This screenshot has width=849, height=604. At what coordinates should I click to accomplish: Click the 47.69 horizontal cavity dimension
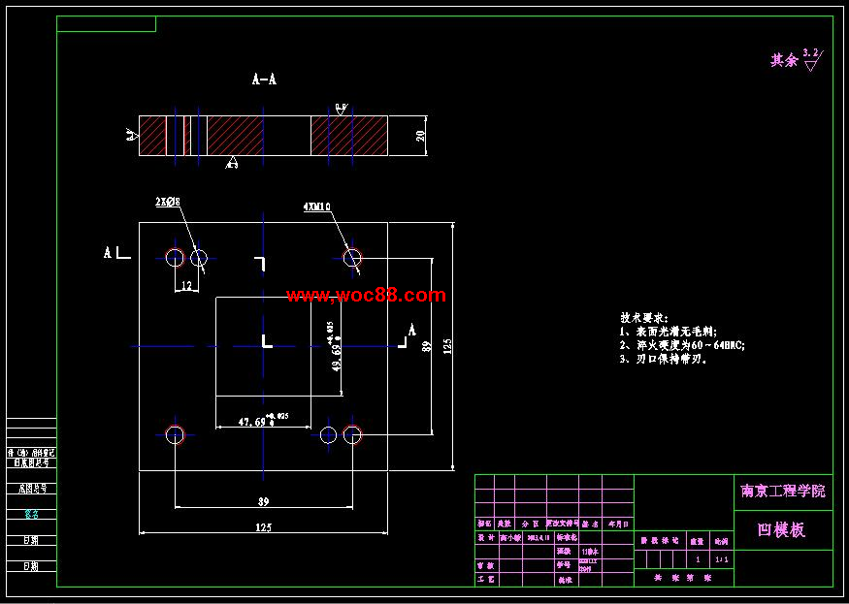coord(263,421)
